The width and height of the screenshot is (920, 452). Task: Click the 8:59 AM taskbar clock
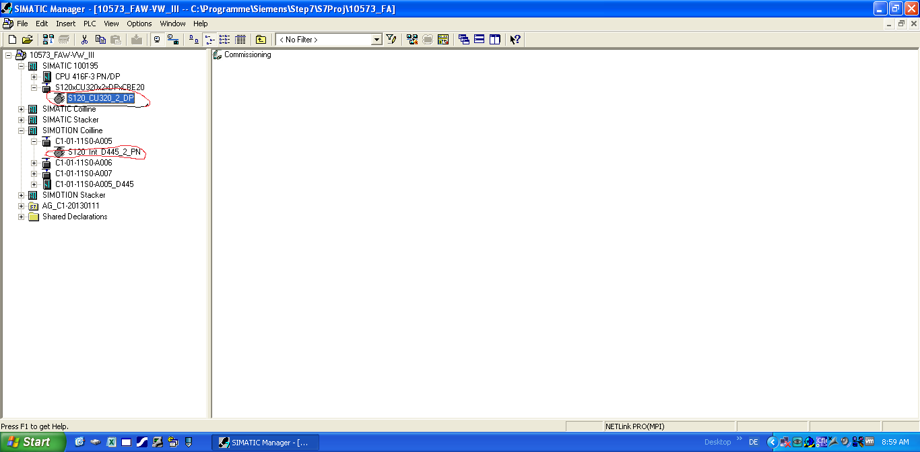[x=895, y=442]
